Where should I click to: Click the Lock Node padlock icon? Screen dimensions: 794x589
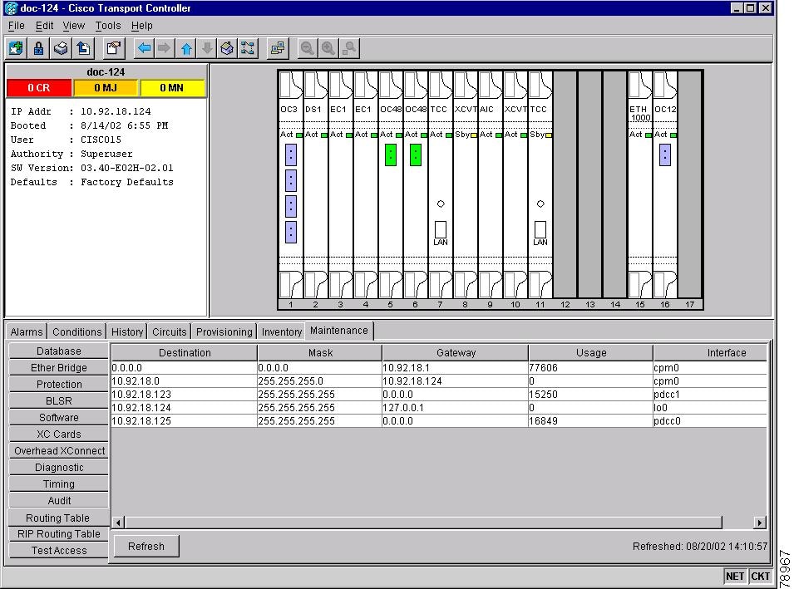click(38, 48)
